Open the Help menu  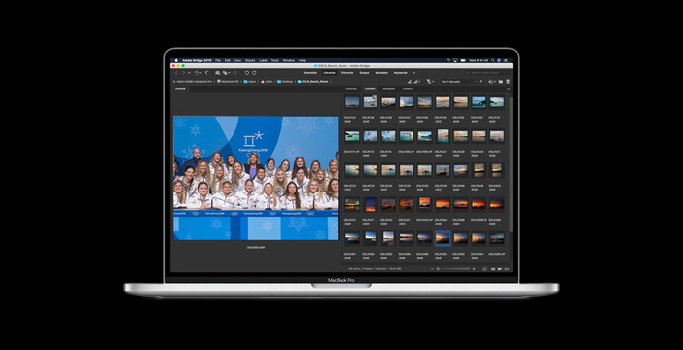point(302,60)
